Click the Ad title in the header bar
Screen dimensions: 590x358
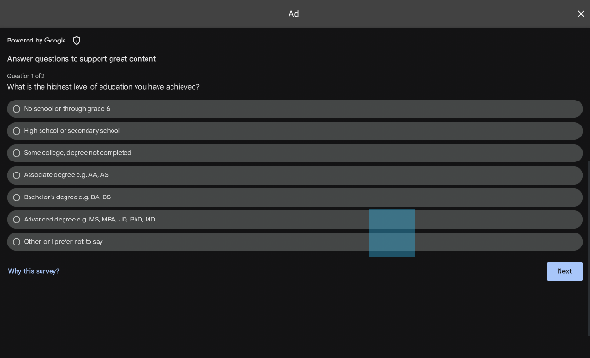293,14
